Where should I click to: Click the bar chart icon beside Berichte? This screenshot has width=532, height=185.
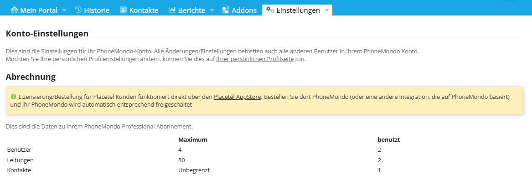[x=172, y=10]
